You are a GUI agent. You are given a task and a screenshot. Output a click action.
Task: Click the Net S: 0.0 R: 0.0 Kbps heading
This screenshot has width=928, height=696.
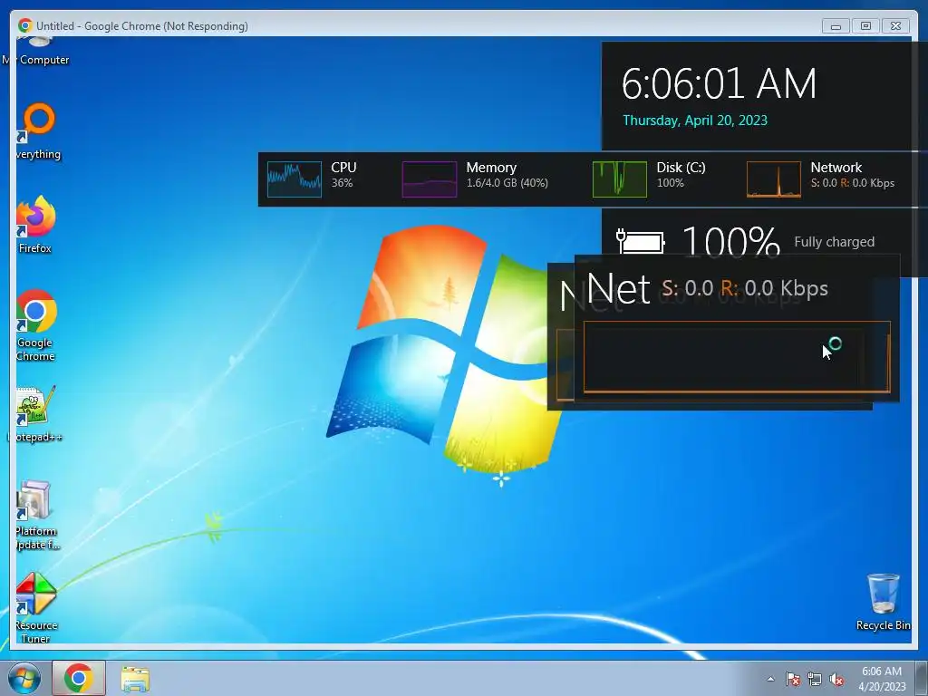pos(707,289)
